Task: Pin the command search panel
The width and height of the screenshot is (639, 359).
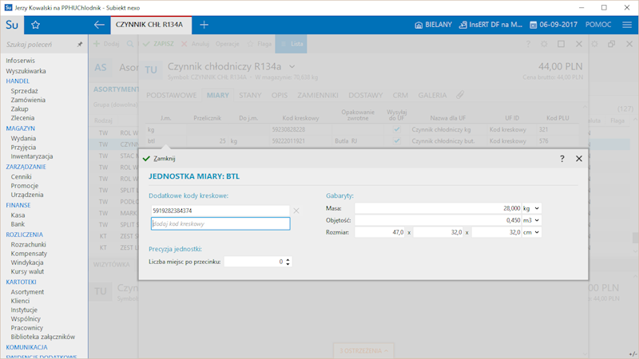Action: [x=80, y=45]
